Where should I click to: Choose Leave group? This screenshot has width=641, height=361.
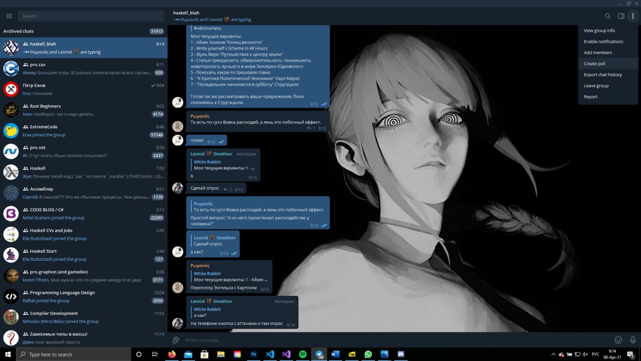pyautogui.click(x=608, y=86)
